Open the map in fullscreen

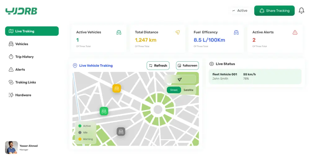pyautogui.click(x=188, y=65)
